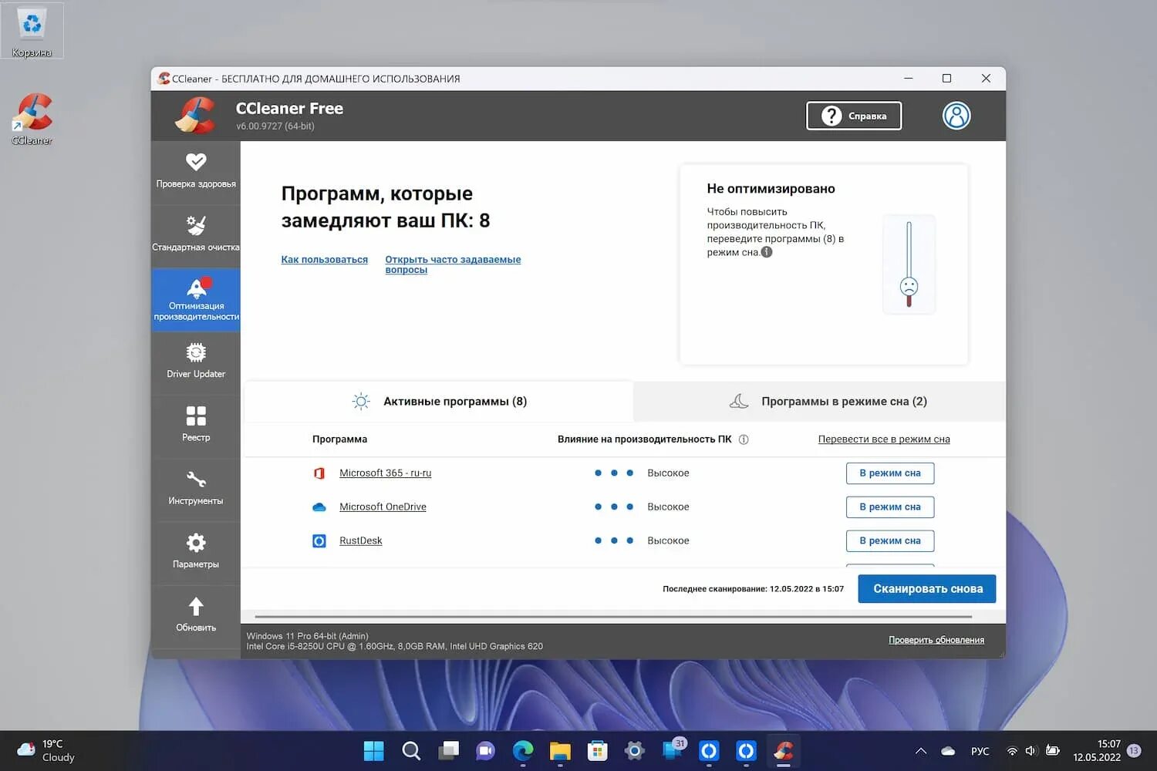Click the Microsoft 365 program icon
1157x771 pixels.
click(319, 473)
